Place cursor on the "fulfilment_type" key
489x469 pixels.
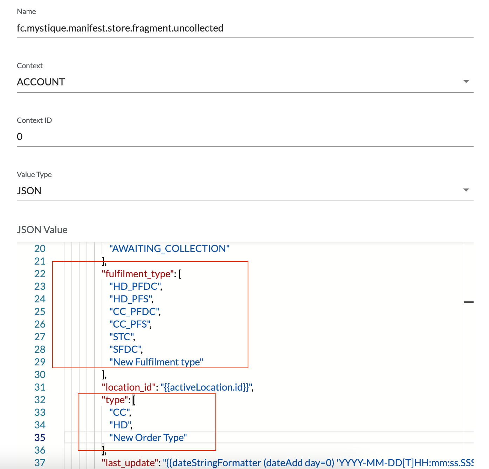tap(138, 274)
